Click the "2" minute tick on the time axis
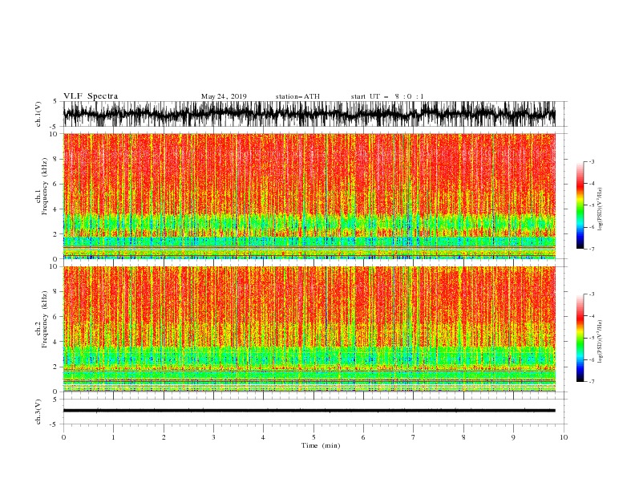This screenshot has height=491, width=635. click(x=164, y=437)
